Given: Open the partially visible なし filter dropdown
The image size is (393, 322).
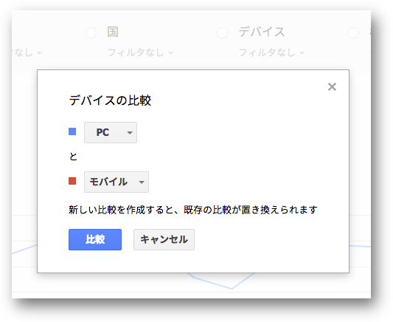Looking at the screenshot, I should pyautogui.click(x=27, y=52).
